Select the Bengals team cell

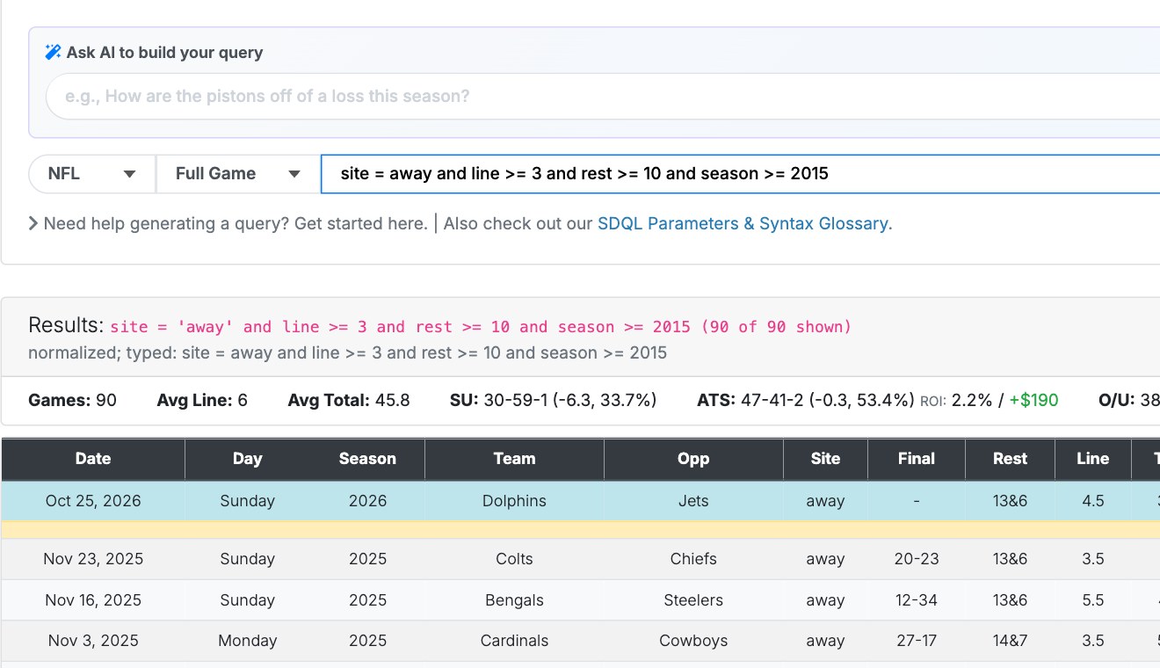point(515,600)
